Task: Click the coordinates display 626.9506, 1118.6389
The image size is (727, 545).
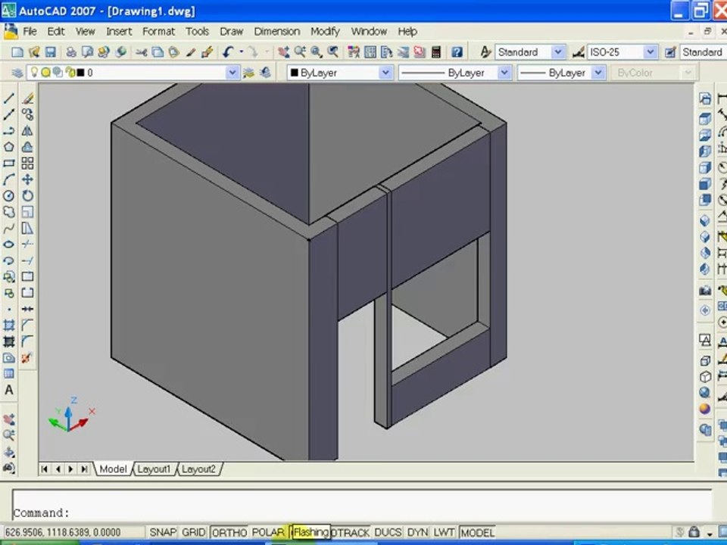Action: click(63, 532)
